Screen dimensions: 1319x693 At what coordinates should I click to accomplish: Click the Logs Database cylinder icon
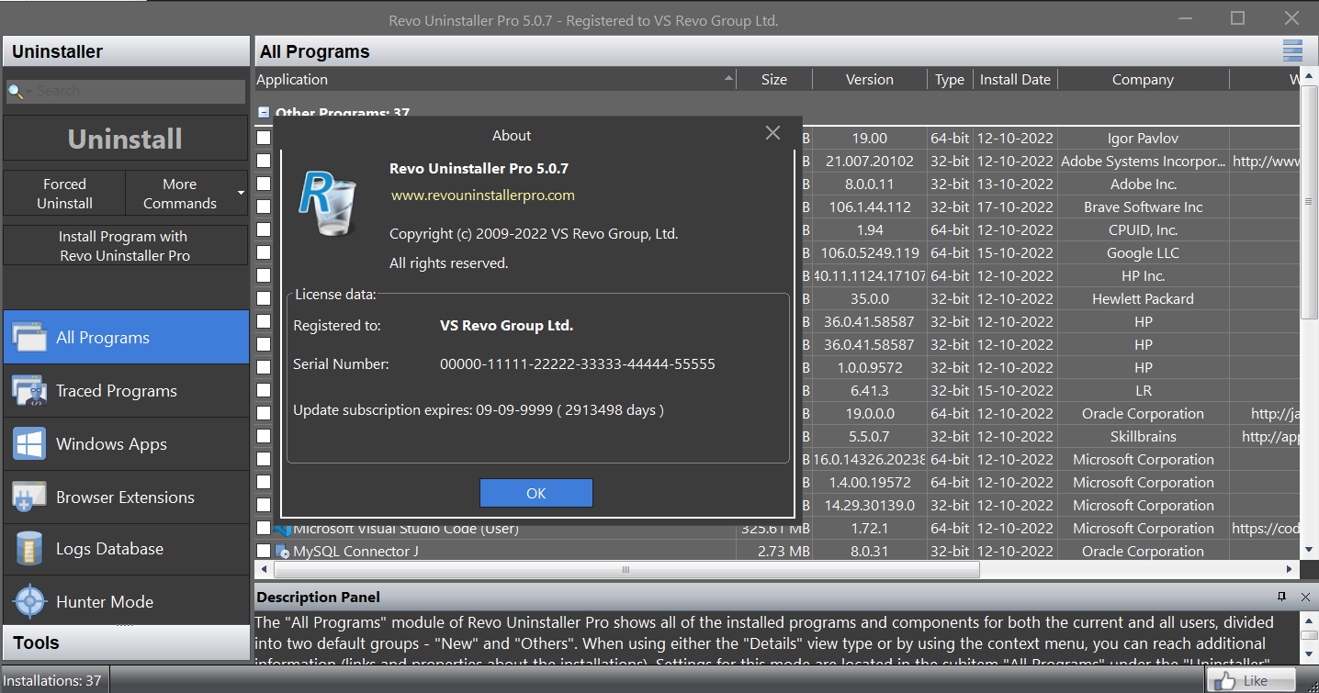tap(29, 549)
